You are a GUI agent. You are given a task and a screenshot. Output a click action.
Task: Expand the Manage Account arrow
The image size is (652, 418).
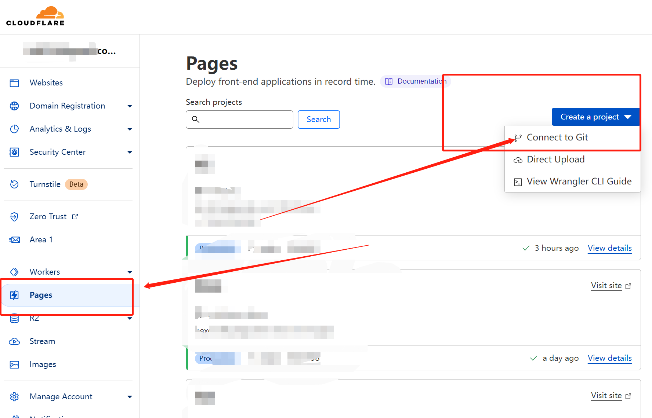pos(130,397)
